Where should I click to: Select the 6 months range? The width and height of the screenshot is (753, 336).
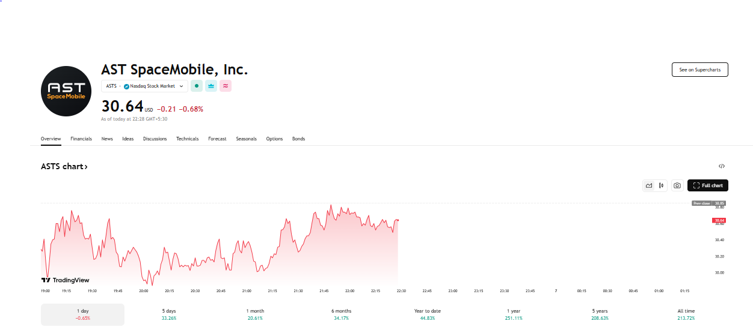tap(341, 314)
